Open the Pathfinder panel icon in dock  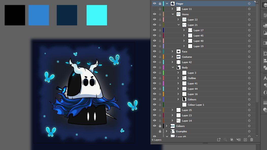(x=265, y=68)
